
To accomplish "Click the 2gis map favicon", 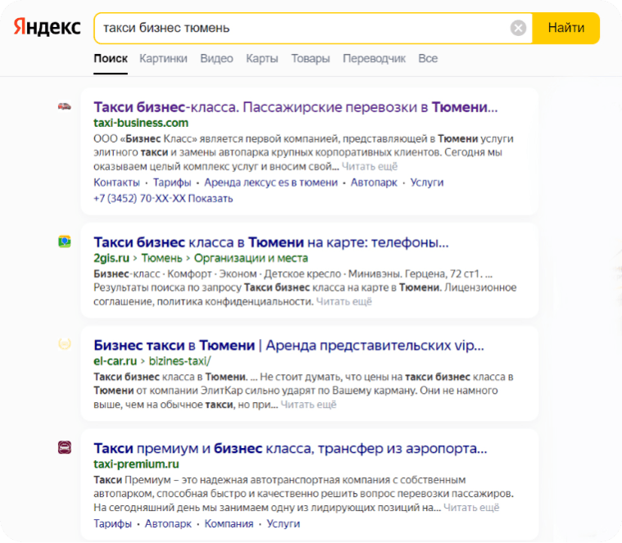I will (x=65, y=242).
